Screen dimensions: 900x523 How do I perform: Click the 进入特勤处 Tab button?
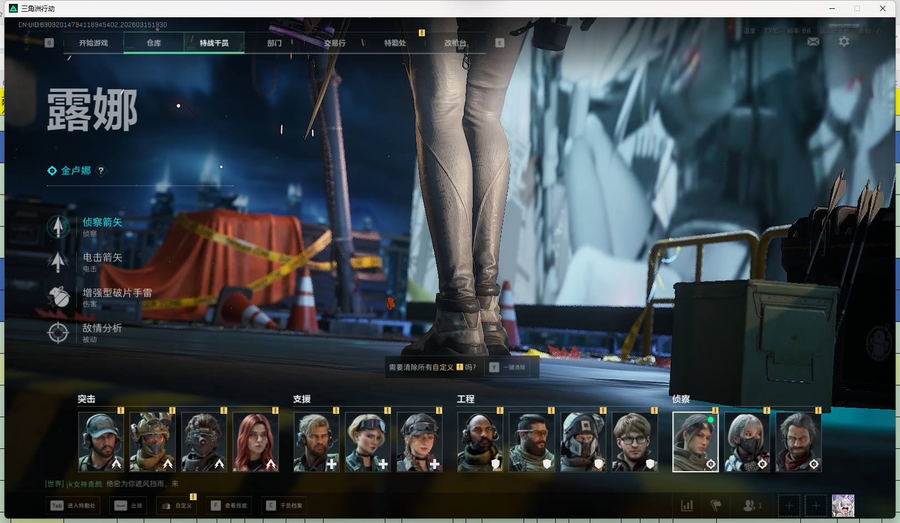(73, 506)
